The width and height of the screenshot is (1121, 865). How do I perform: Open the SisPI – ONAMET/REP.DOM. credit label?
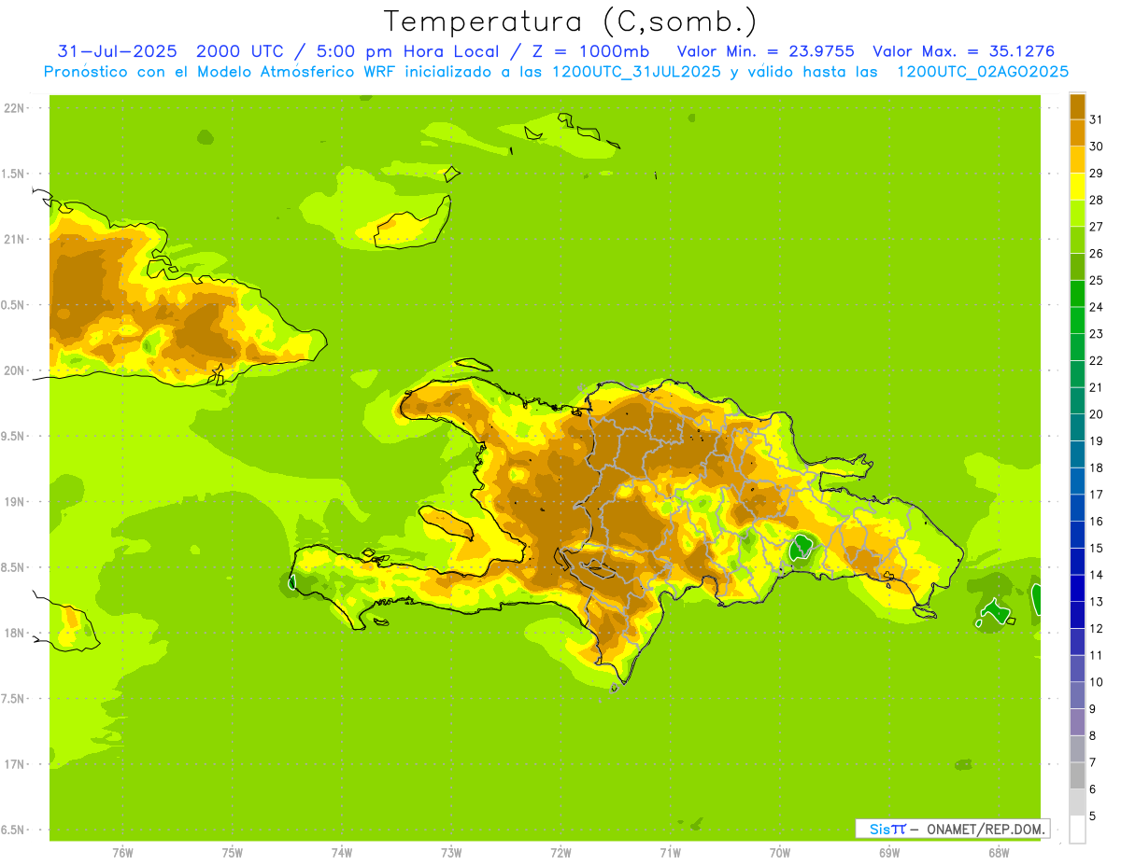952,829
